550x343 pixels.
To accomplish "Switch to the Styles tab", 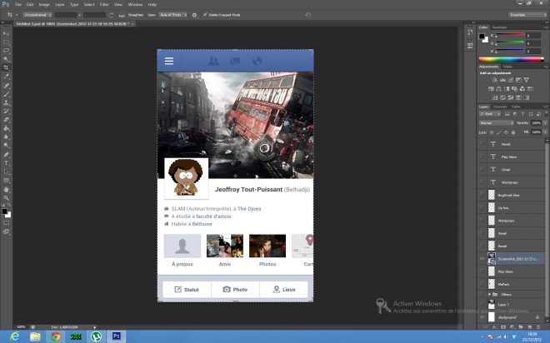I will (507, 67).
